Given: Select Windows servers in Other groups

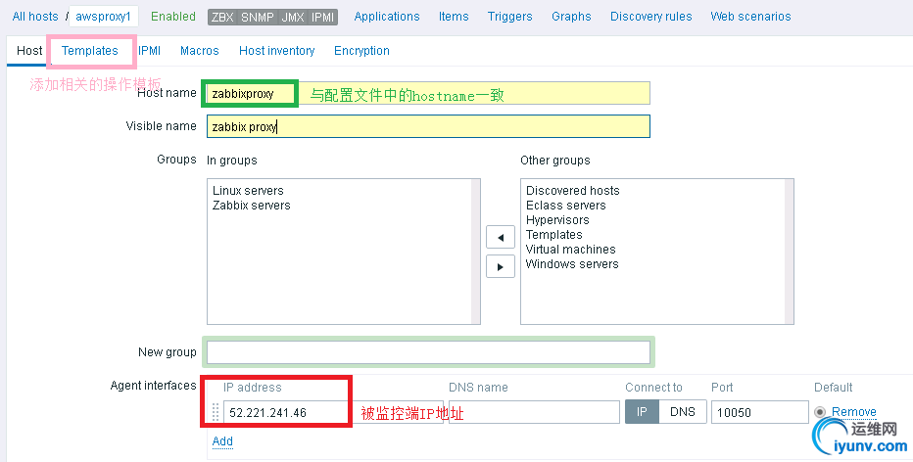Looking at the screenshot, I should (572, 263).
